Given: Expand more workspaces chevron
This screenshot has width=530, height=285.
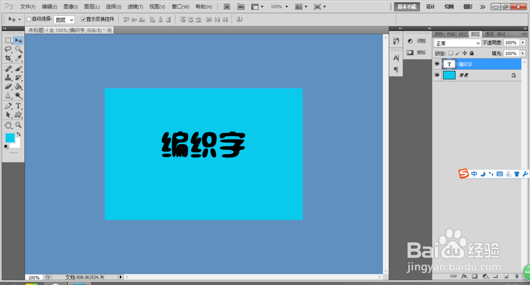Looking at the screenshot, I should 483,7.
